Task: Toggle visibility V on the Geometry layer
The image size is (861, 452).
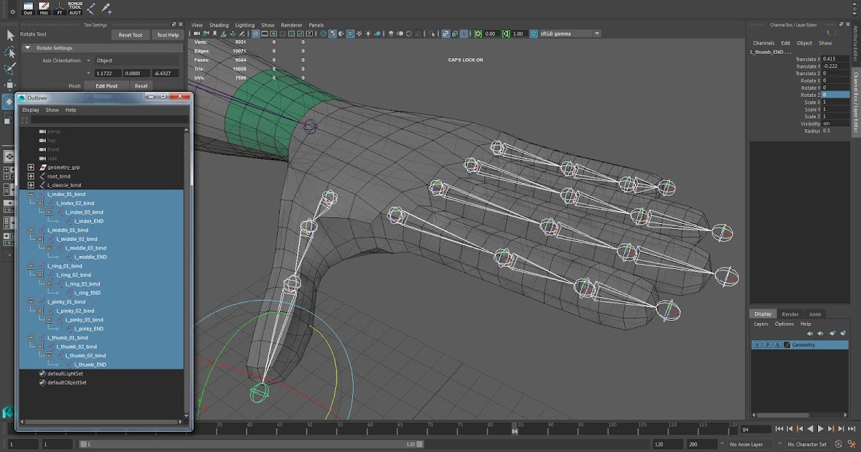Action: coord(757,344)
